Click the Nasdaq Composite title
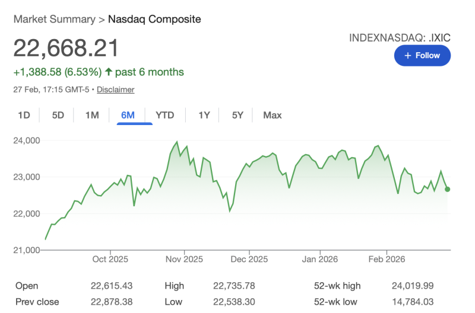Screen dimensions: 475x313 click(154, 19)
